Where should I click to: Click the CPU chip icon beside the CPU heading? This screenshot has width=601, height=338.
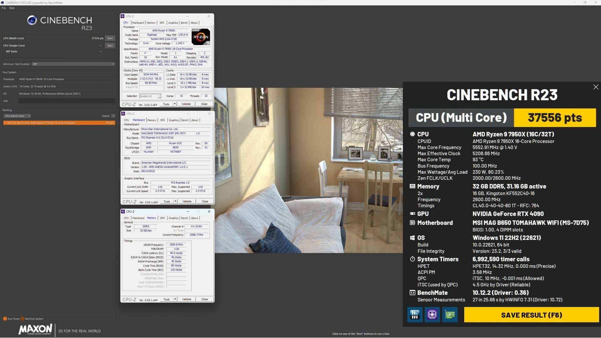tap(412, 134)
